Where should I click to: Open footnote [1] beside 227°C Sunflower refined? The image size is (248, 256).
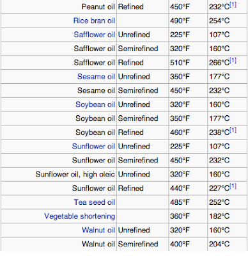[x=233, y=186]
